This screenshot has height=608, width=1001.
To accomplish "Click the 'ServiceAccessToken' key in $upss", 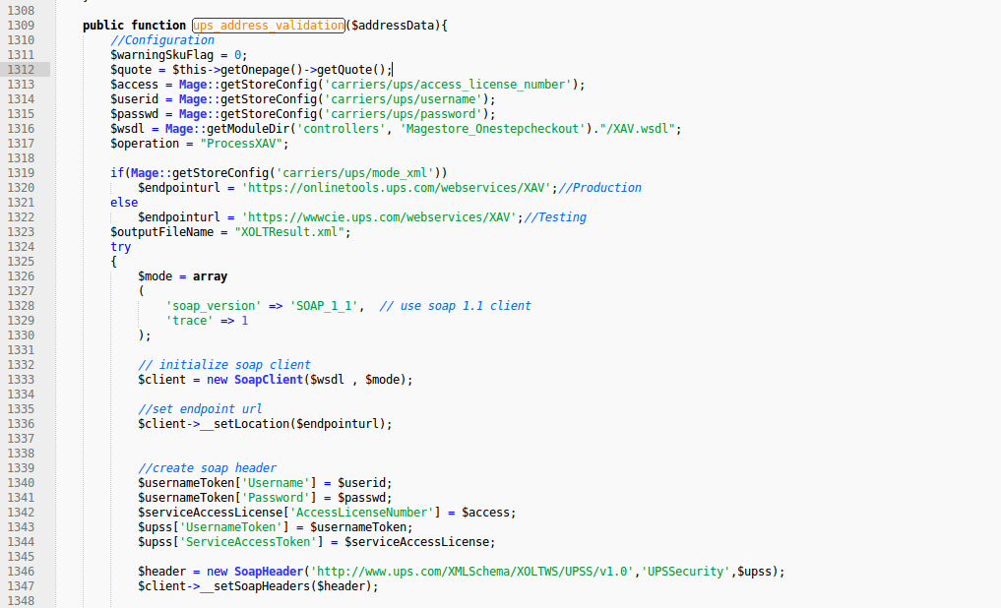I will point(248,542).
